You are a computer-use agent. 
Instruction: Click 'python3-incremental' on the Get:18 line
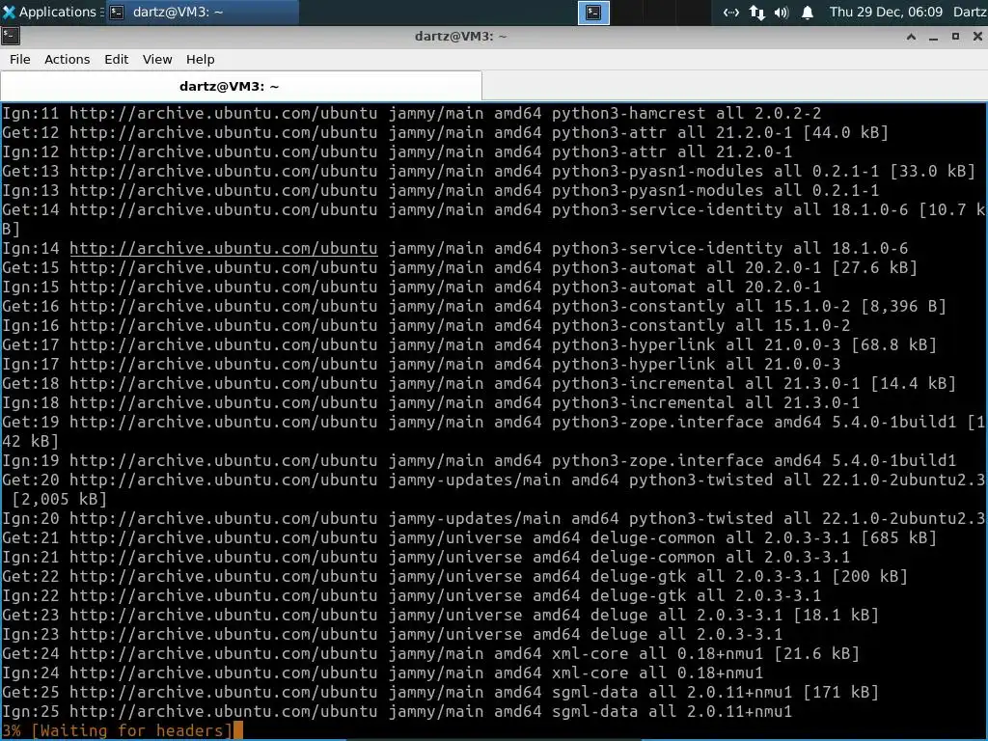tap(643, 383)
